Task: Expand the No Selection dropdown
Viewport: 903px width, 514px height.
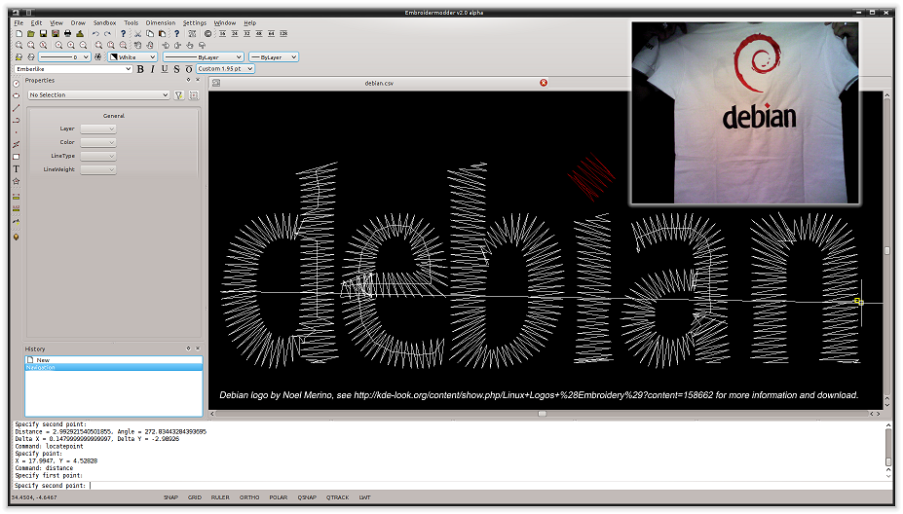Action: (x=98, y=95)
